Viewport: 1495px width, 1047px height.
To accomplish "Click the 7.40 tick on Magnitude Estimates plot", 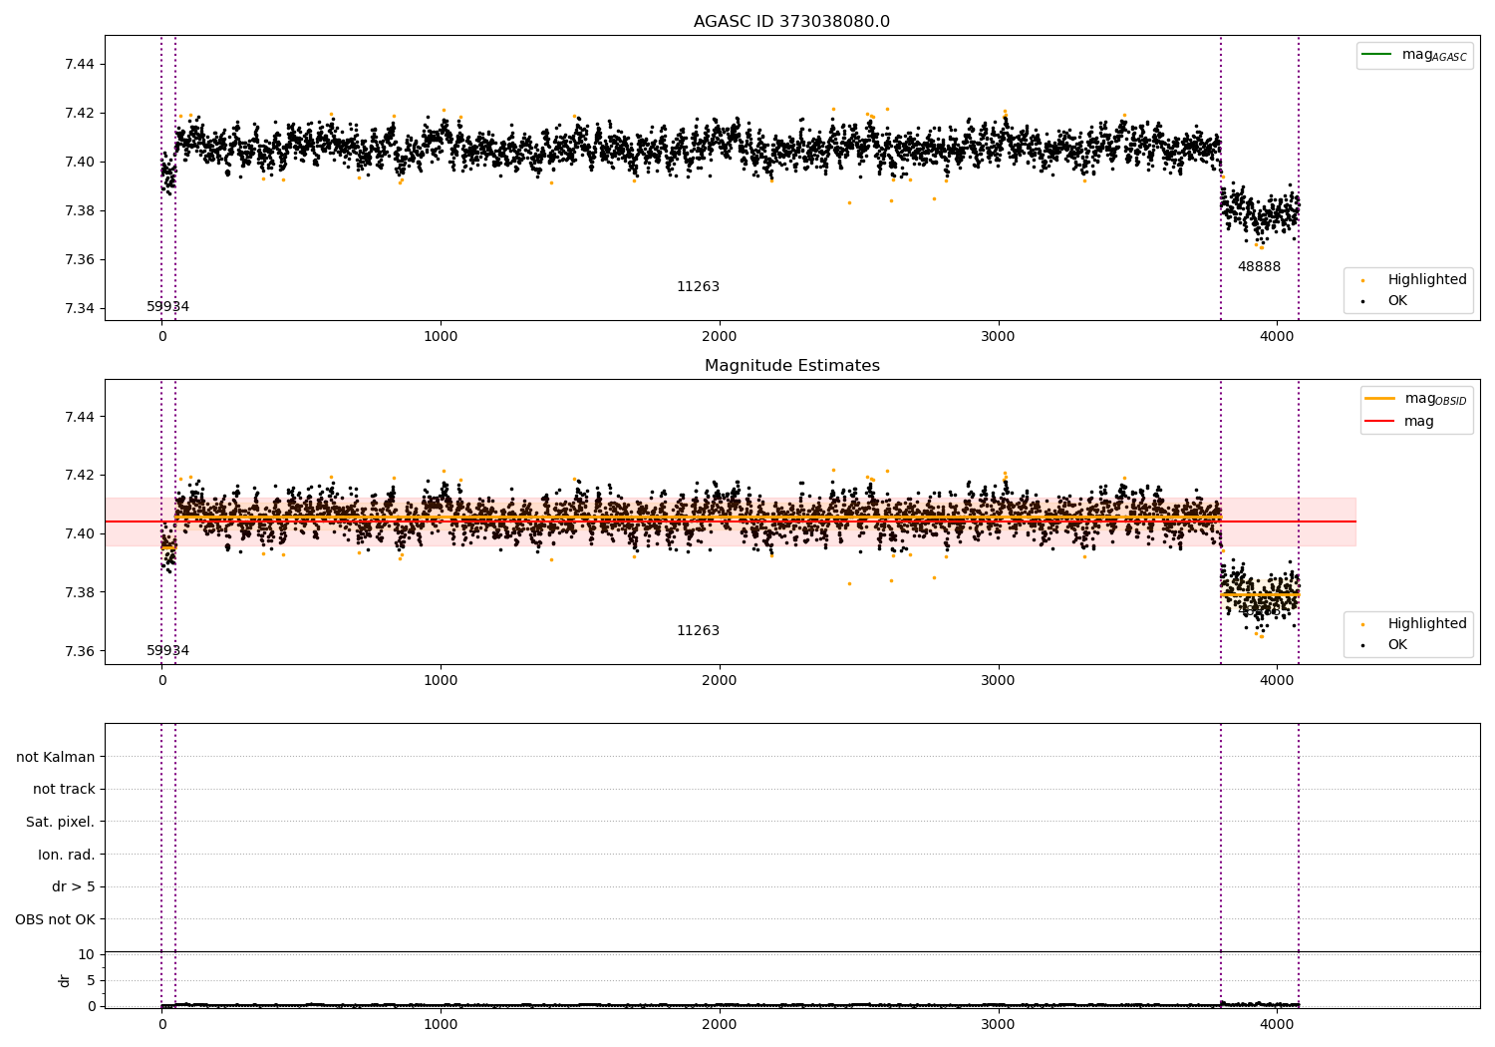I will tap(80, 534).
